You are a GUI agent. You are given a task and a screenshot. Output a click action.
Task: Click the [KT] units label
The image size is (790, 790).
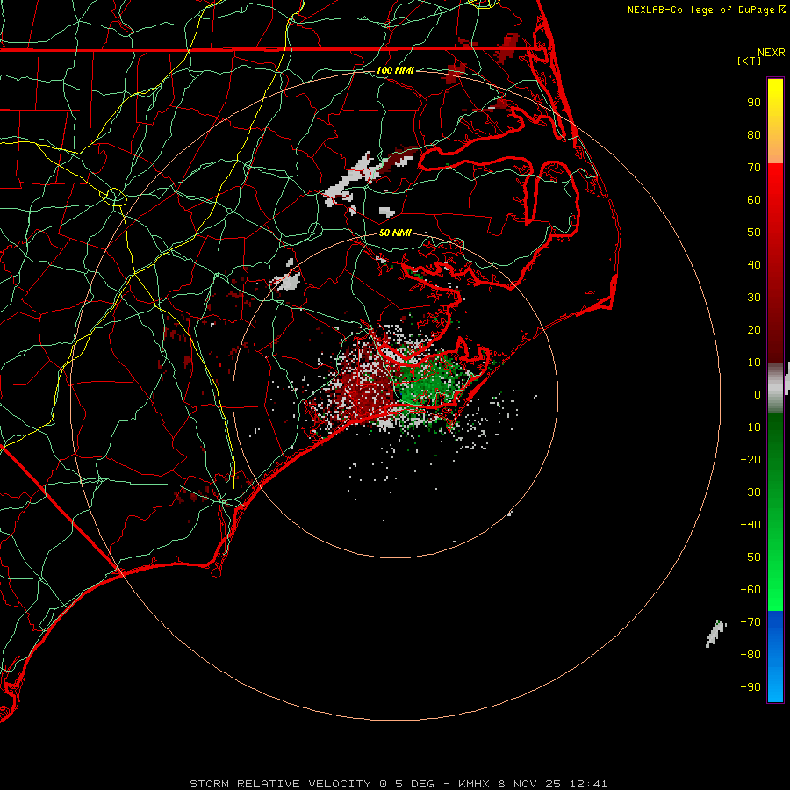click(x=750, y=61)
